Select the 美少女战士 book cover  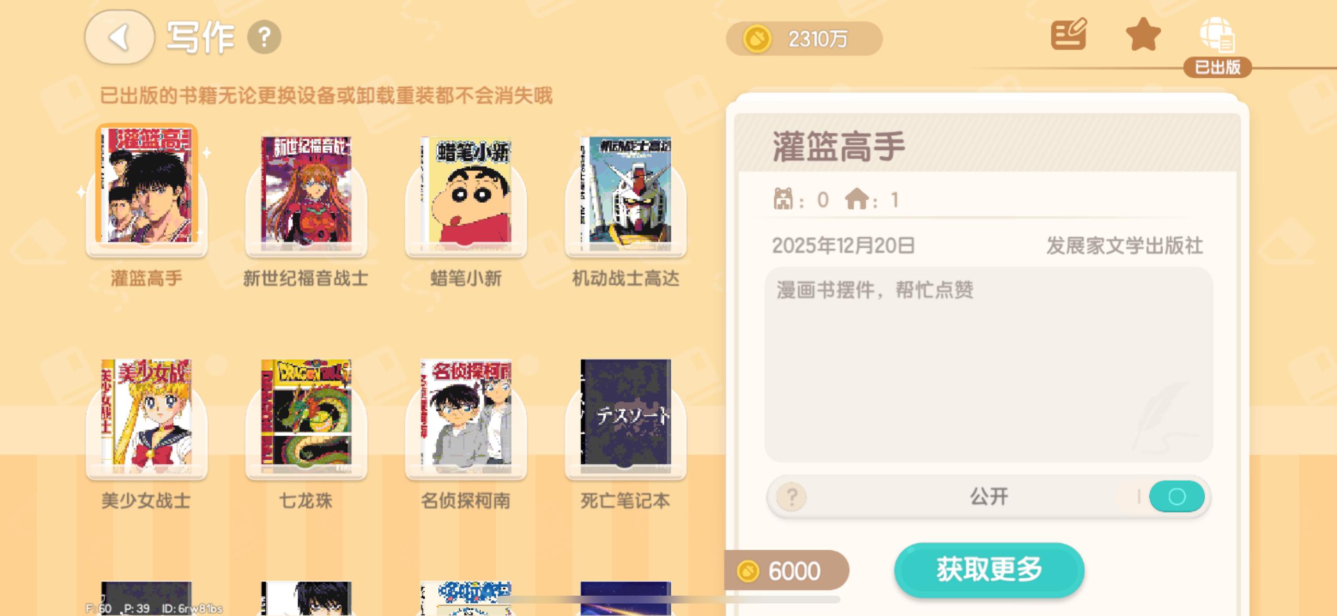[x=146, y=414]
